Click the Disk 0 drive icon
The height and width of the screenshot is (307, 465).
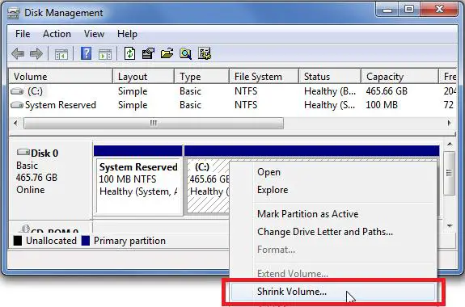click(23, 153)
